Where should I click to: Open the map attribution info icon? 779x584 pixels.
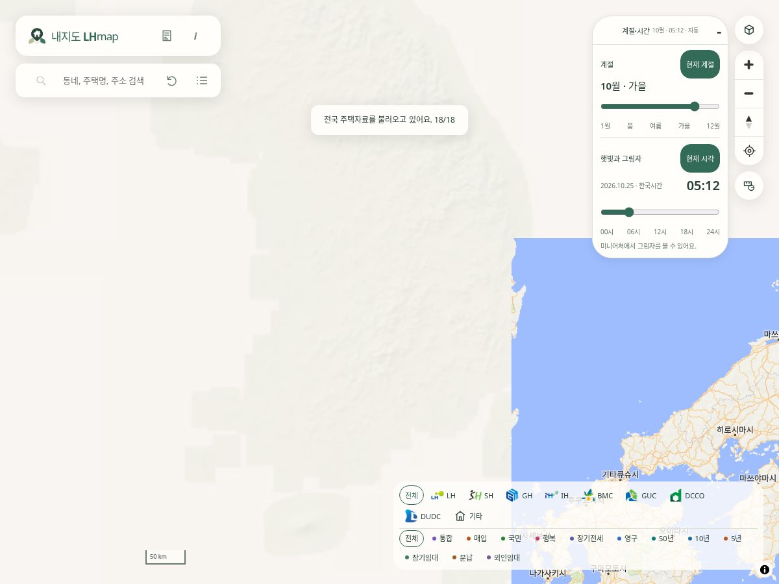[765, 570]
